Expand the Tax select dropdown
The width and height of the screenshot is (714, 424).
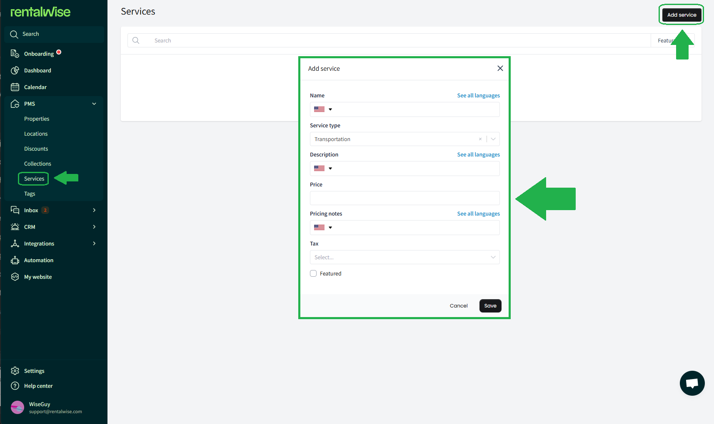(x=493, y=257)
